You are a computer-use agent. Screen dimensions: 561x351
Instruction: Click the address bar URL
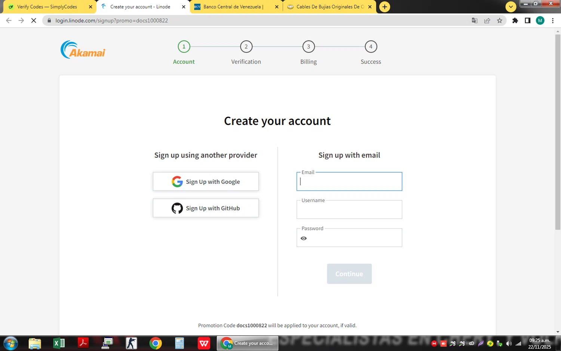coord(111,21)
